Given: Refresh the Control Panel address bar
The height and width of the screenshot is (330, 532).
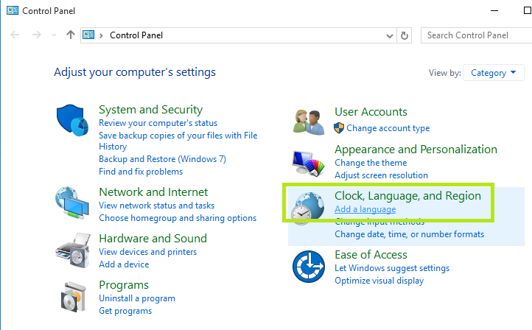Looking at the screenshot, I should pos(404,35).
